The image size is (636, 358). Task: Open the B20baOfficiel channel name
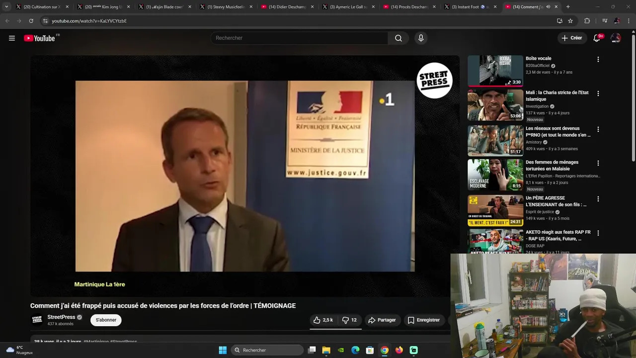pos(538,66)
